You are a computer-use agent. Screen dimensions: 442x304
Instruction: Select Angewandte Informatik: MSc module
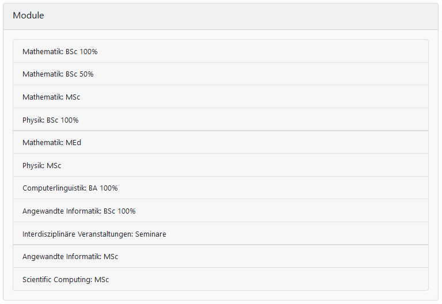click(70, 257)
